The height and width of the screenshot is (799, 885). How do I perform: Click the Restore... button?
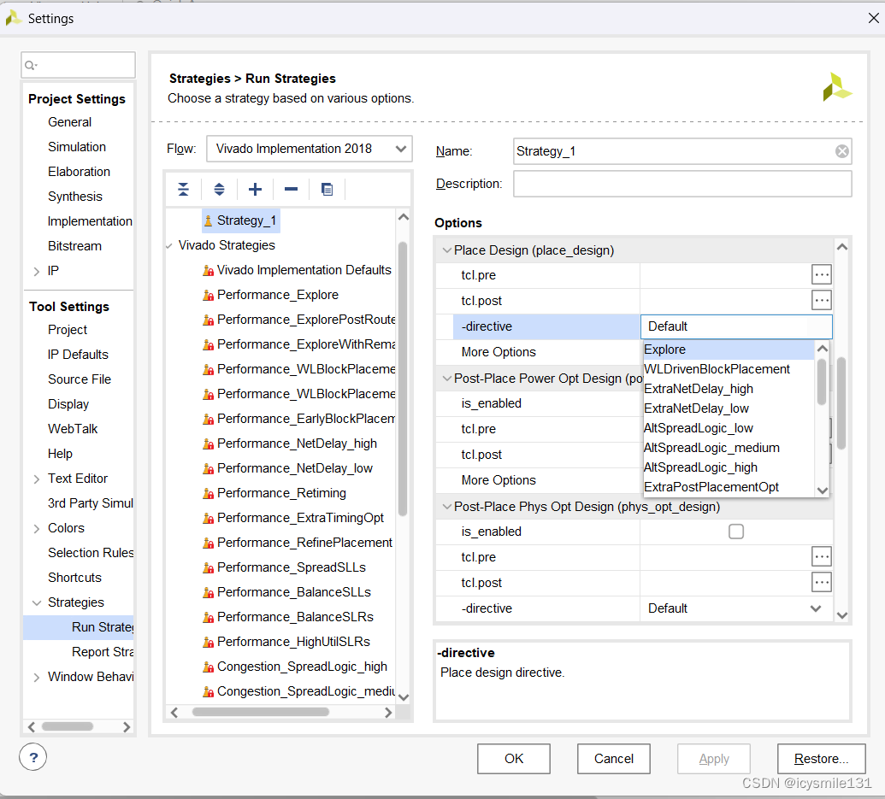click(821, 759)
